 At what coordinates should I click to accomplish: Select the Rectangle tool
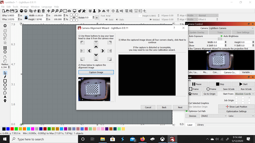5,81
